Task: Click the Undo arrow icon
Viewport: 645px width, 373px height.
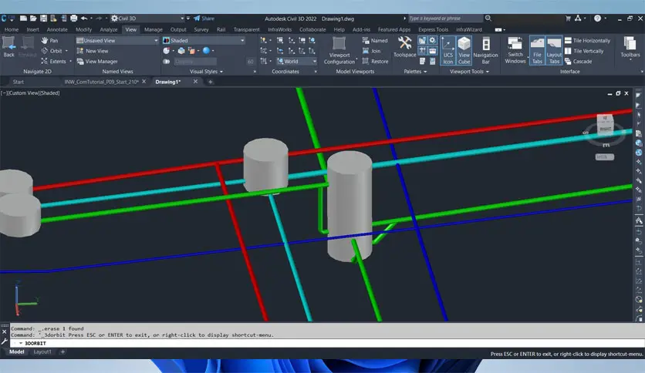Action: click(x=84, y=18)
